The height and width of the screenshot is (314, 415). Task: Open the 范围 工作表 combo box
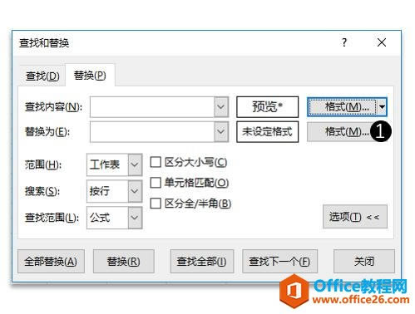115,164
